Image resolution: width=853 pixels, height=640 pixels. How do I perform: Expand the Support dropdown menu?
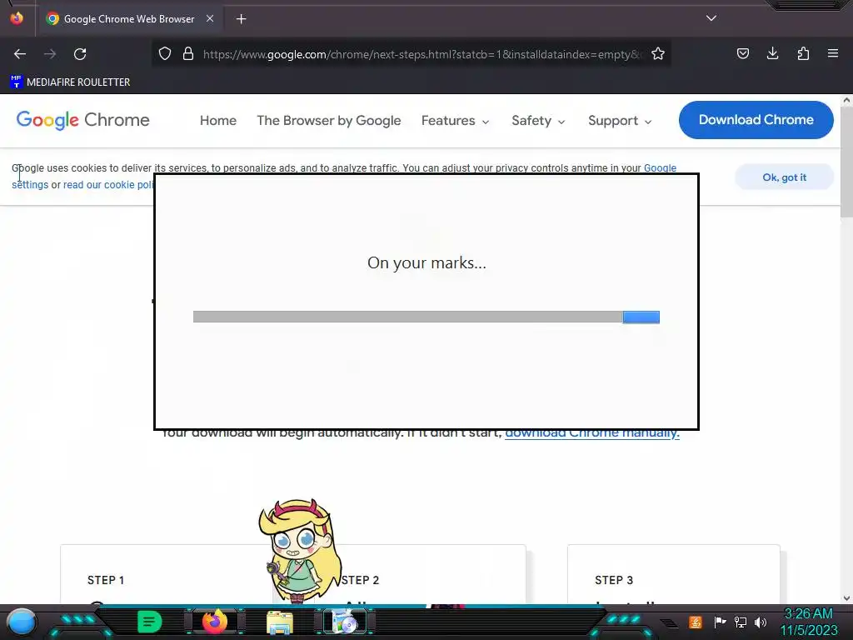coord(620,120)
